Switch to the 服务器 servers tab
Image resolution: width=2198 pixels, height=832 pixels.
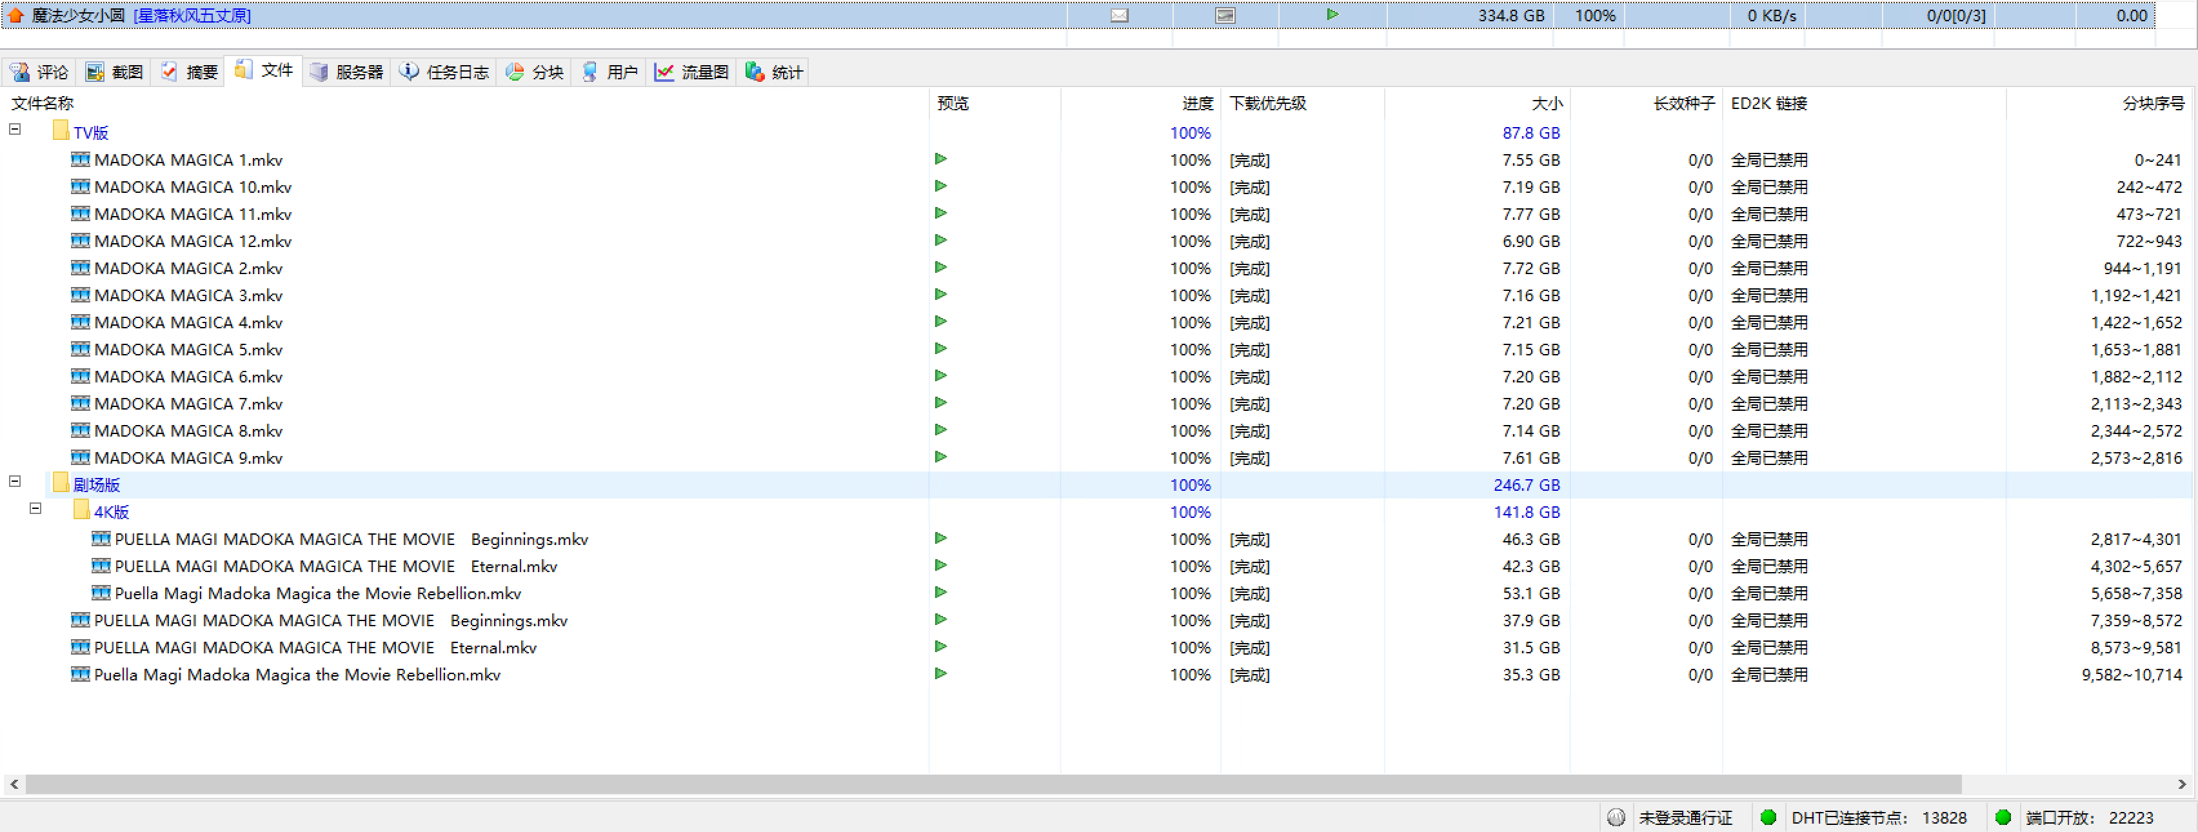346,72
